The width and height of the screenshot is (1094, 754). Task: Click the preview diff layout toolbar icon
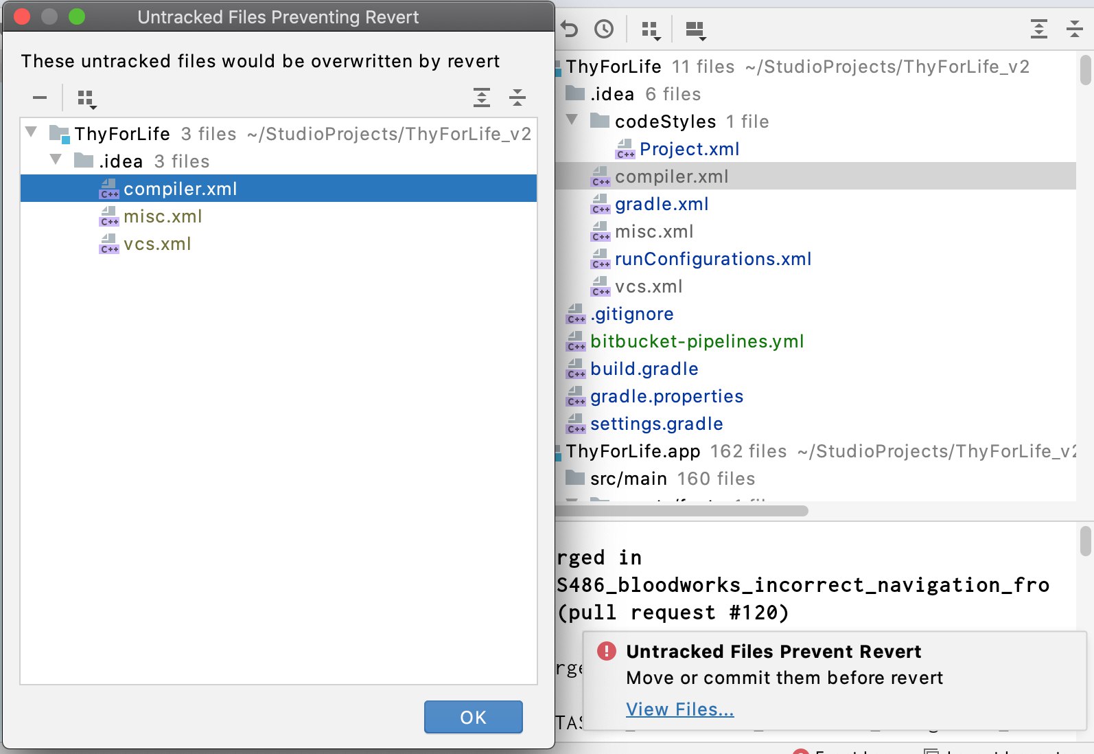point(695,30)
